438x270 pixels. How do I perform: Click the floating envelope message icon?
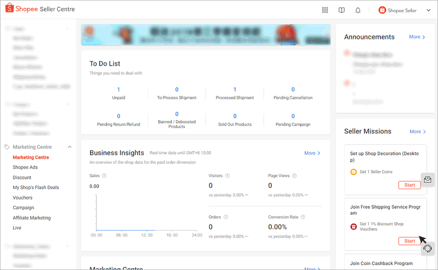(x=427, y=179)
